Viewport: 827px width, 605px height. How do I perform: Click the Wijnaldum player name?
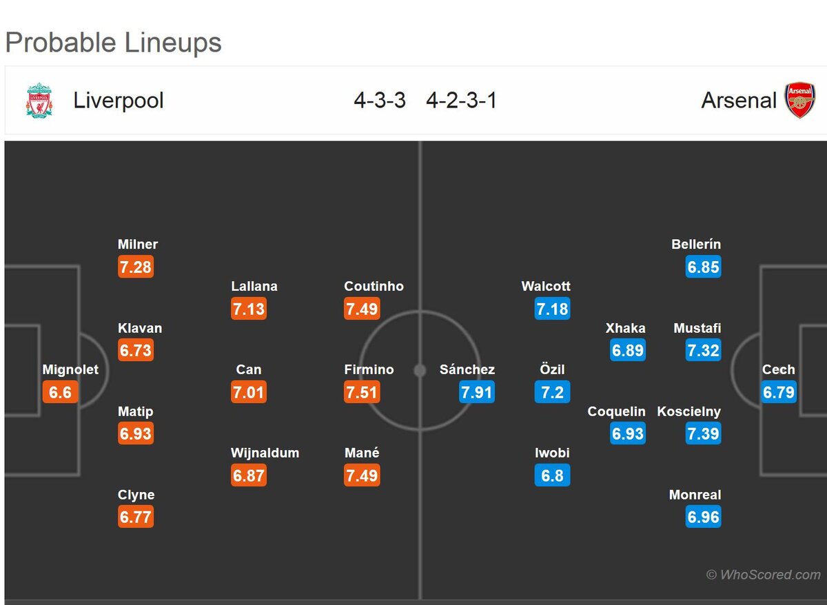[265, 453]
